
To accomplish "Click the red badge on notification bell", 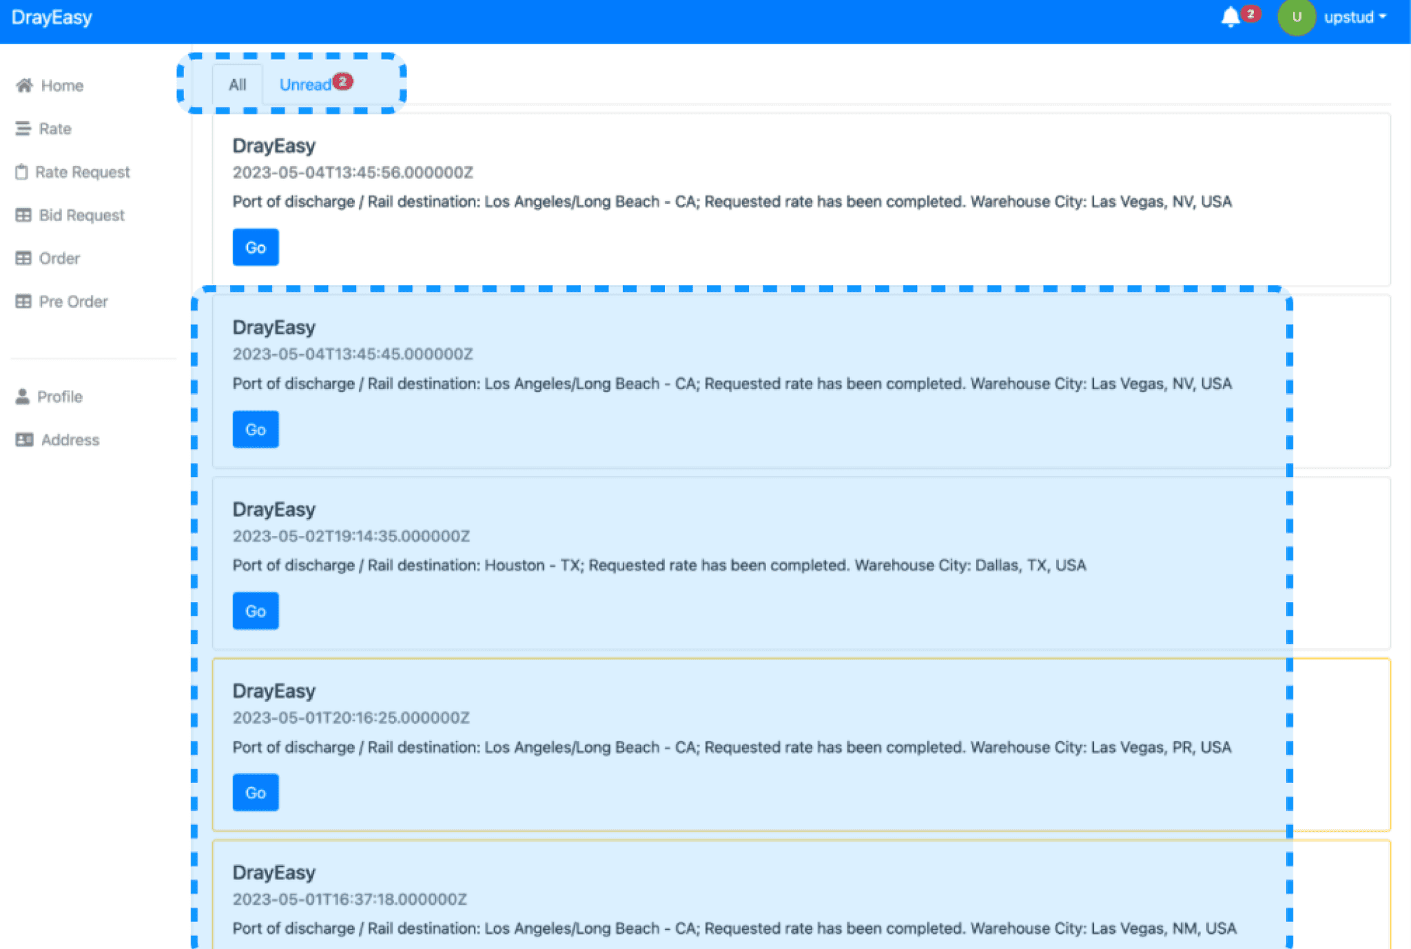I will point(1250,14).
